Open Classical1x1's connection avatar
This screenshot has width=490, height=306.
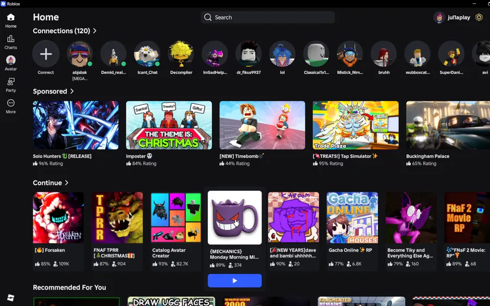point(316,54)
